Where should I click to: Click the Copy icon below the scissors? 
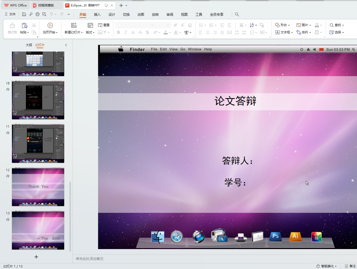pos(34,32)
